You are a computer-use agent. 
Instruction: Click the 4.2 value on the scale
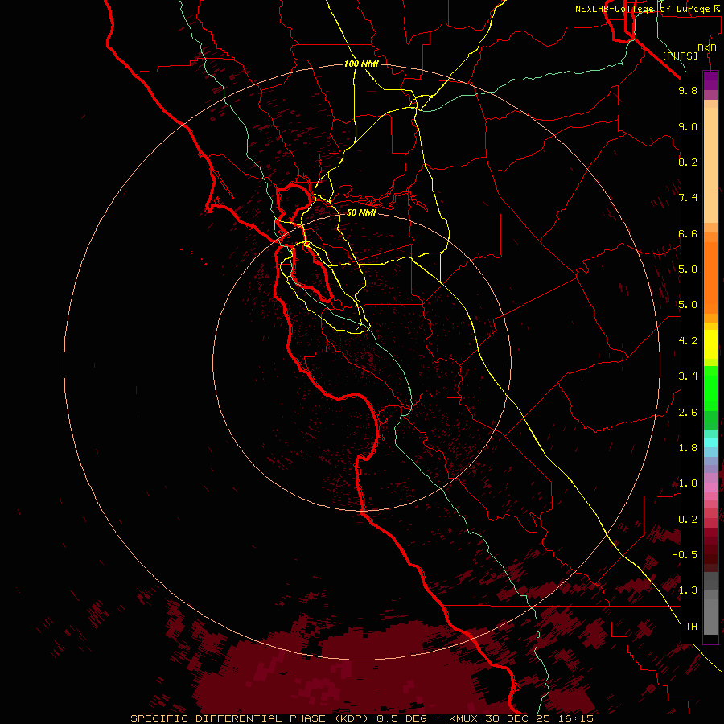(x=688, y=341)
